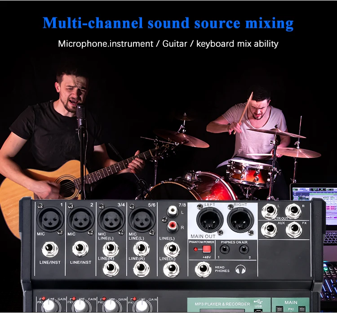The image size is (337, 314).
Task: Click the "PHANTOM POWER" label
Action: (202, 242)
